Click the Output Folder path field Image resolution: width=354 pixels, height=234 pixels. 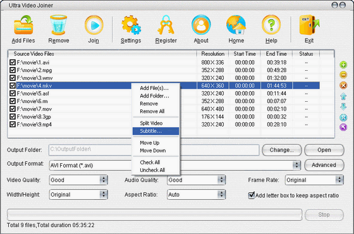tap(154, 150)
